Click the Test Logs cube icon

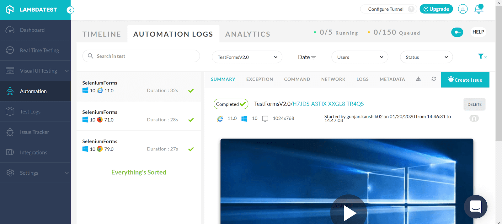coord(10,112)
